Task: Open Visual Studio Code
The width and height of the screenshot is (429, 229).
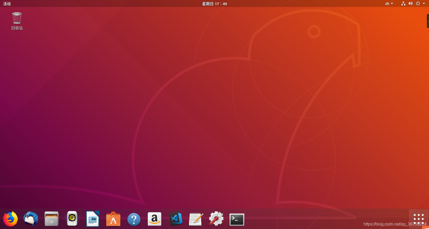Action: point(176,219)
